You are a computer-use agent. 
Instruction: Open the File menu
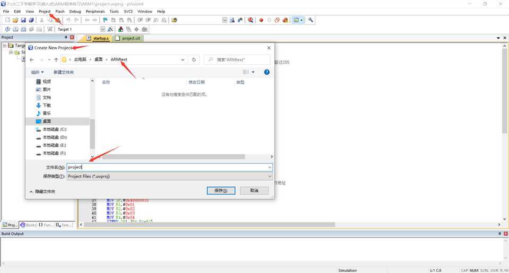6,11
